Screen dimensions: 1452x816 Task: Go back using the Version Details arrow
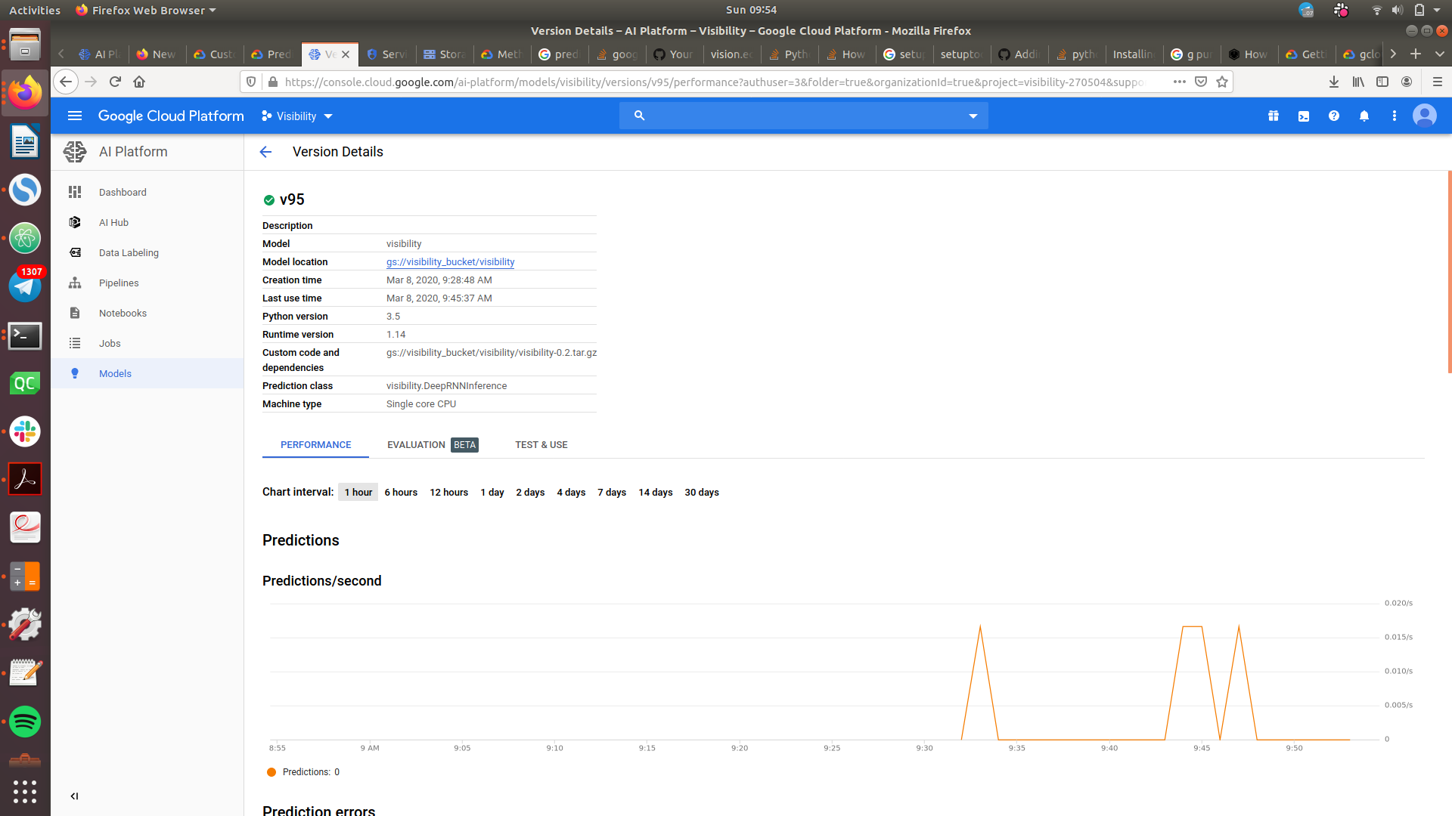(265, 152)
